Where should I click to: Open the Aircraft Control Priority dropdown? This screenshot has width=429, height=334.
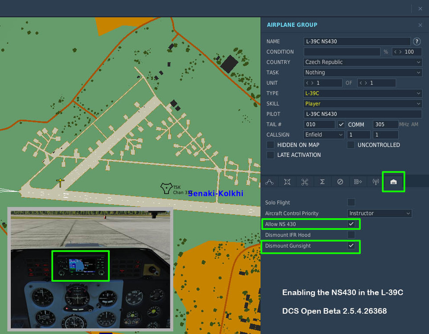tap(380, 213)
